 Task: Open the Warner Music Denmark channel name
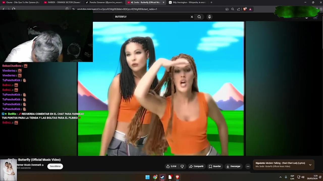tap(29, 165)
